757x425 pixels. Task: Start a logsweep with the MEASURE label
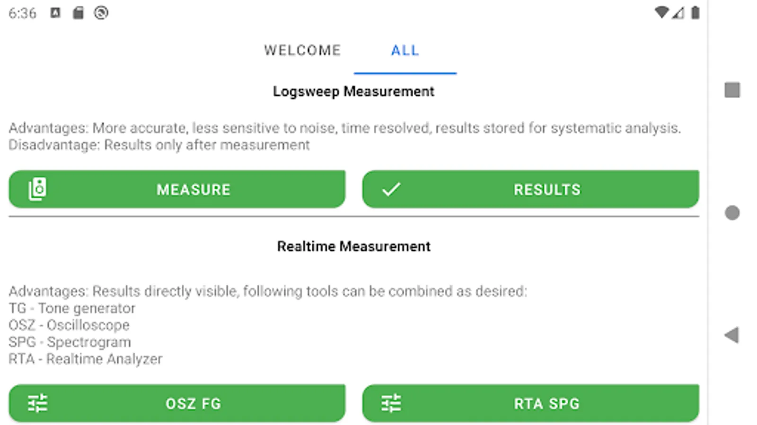(194, 190)
